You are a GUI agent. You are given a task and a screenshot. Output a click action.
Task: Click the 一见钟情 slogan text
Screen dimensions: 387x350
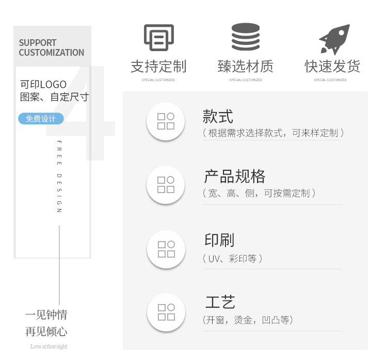[46, 315]
